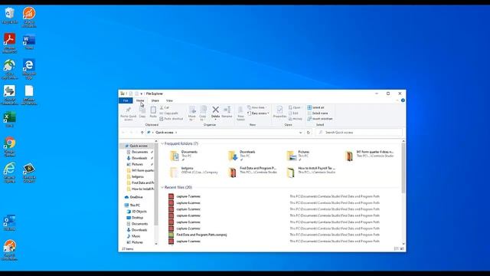Switch to the Share ribbon tab

click(x=155, y=100)
